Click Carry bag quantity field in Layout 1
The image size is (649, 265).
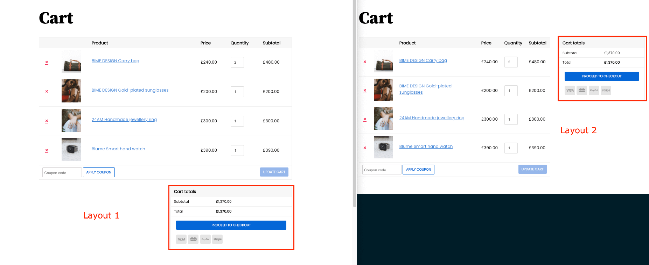[237, 63]
